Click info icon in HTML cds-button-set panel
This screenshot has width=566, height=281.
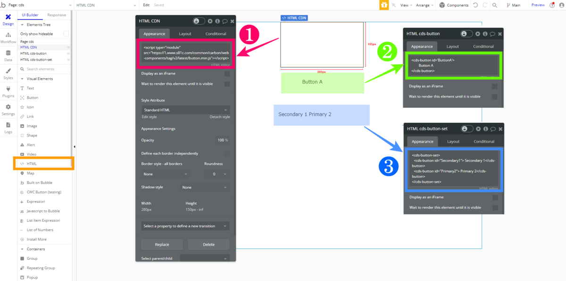pyautogui.click(x=486, y=128)
